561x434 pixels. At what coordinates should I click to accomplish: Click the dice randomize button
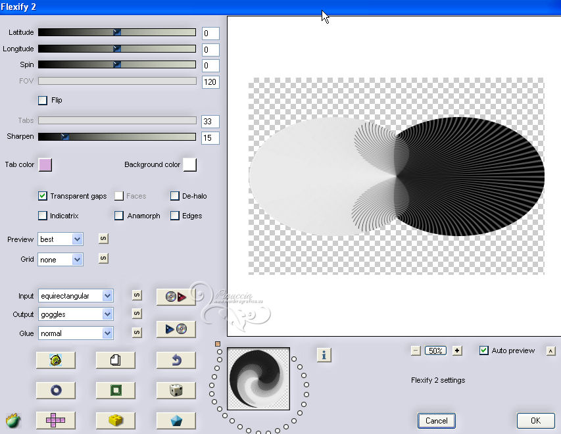(x=176, y=391)
